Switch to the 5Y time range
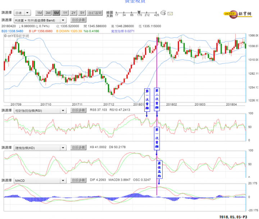 pos(82,13)
